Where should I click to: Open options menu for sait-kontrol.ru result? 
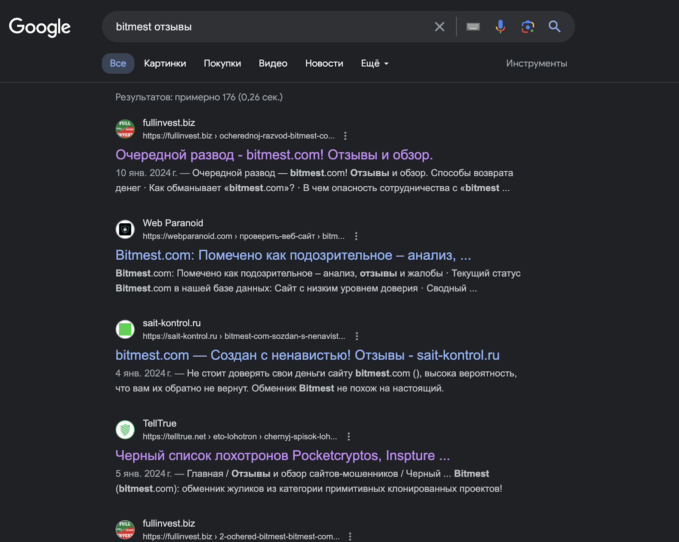click(x=357, y=336)
